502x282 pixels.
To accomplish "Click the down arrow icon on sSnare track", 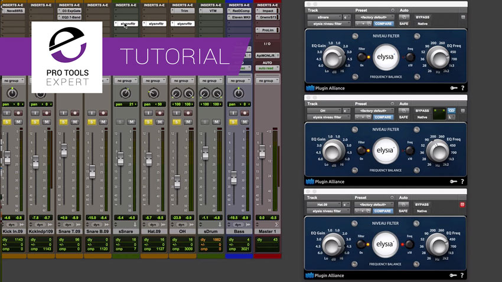I will coord(135,224).
